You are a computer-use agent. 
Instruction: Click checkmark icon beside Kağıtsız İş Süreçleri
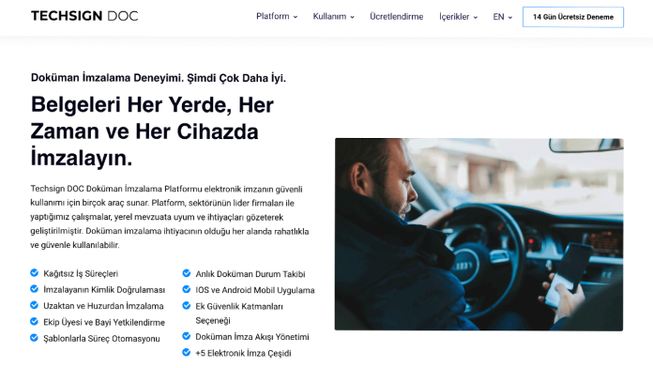tap(34, 273)
